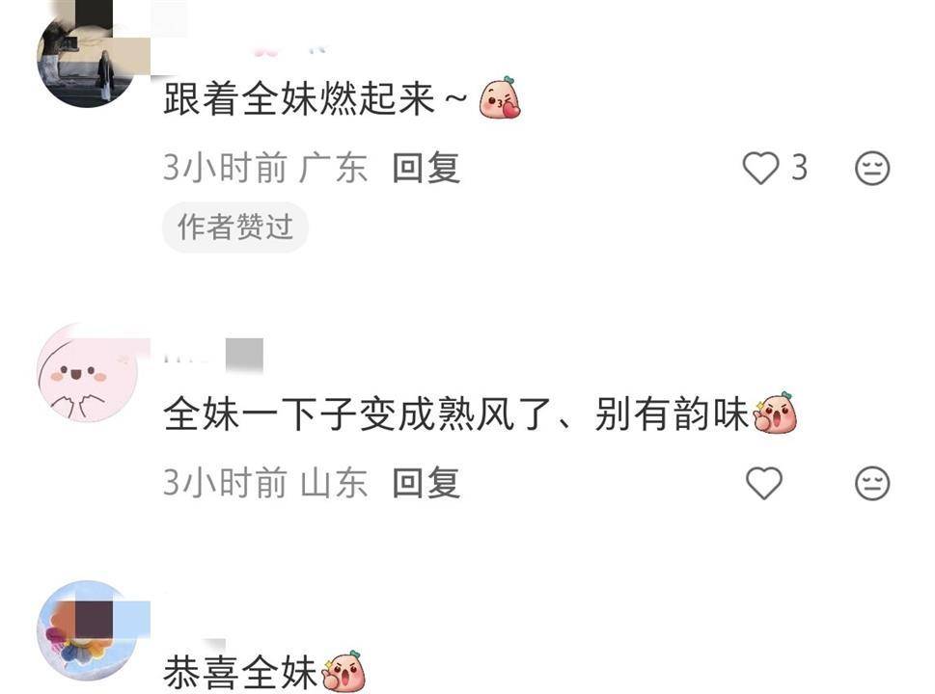
Task: Open the flower avatar of third commenter
Action: pos(88,630)
